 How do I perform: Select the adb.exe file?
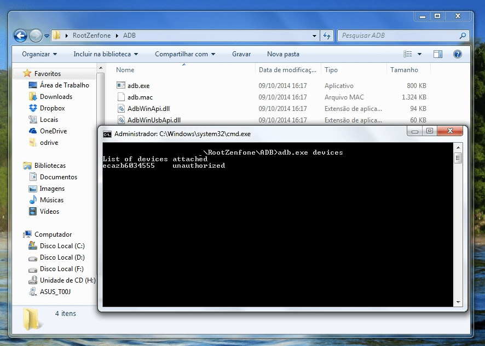pyautogui.click(x=138, y=86)
